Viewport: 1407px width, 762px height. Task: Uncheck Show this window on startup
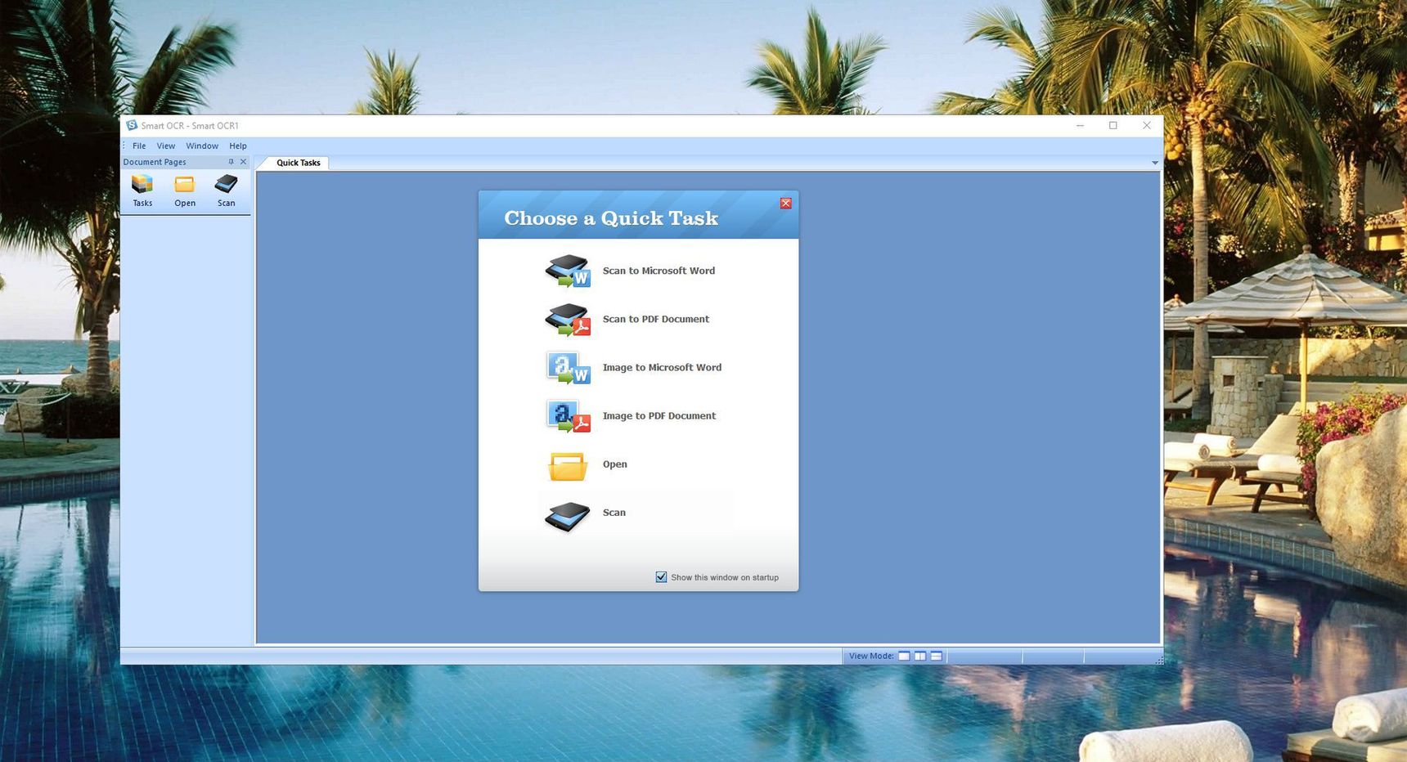pos(661,577)
